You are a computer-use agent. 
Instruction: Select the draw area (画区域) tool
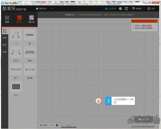tap(31, 19)
